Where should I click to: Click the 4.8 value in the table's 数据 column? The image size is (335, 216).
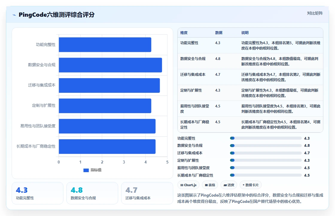click(x=217, y=58)
